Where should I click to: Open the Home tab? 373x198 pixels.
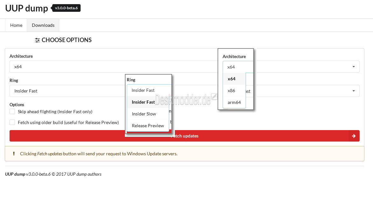(16, 25)
